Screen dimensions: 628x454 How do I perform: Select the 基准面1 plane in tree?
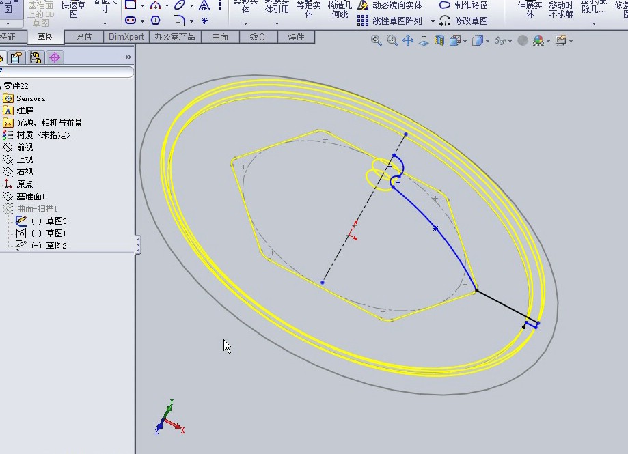(x=24, y=197)
